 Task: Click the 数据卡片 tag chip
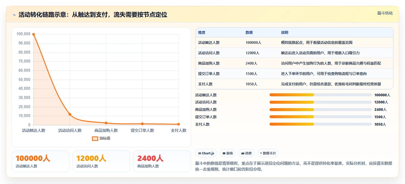point(268,153)
